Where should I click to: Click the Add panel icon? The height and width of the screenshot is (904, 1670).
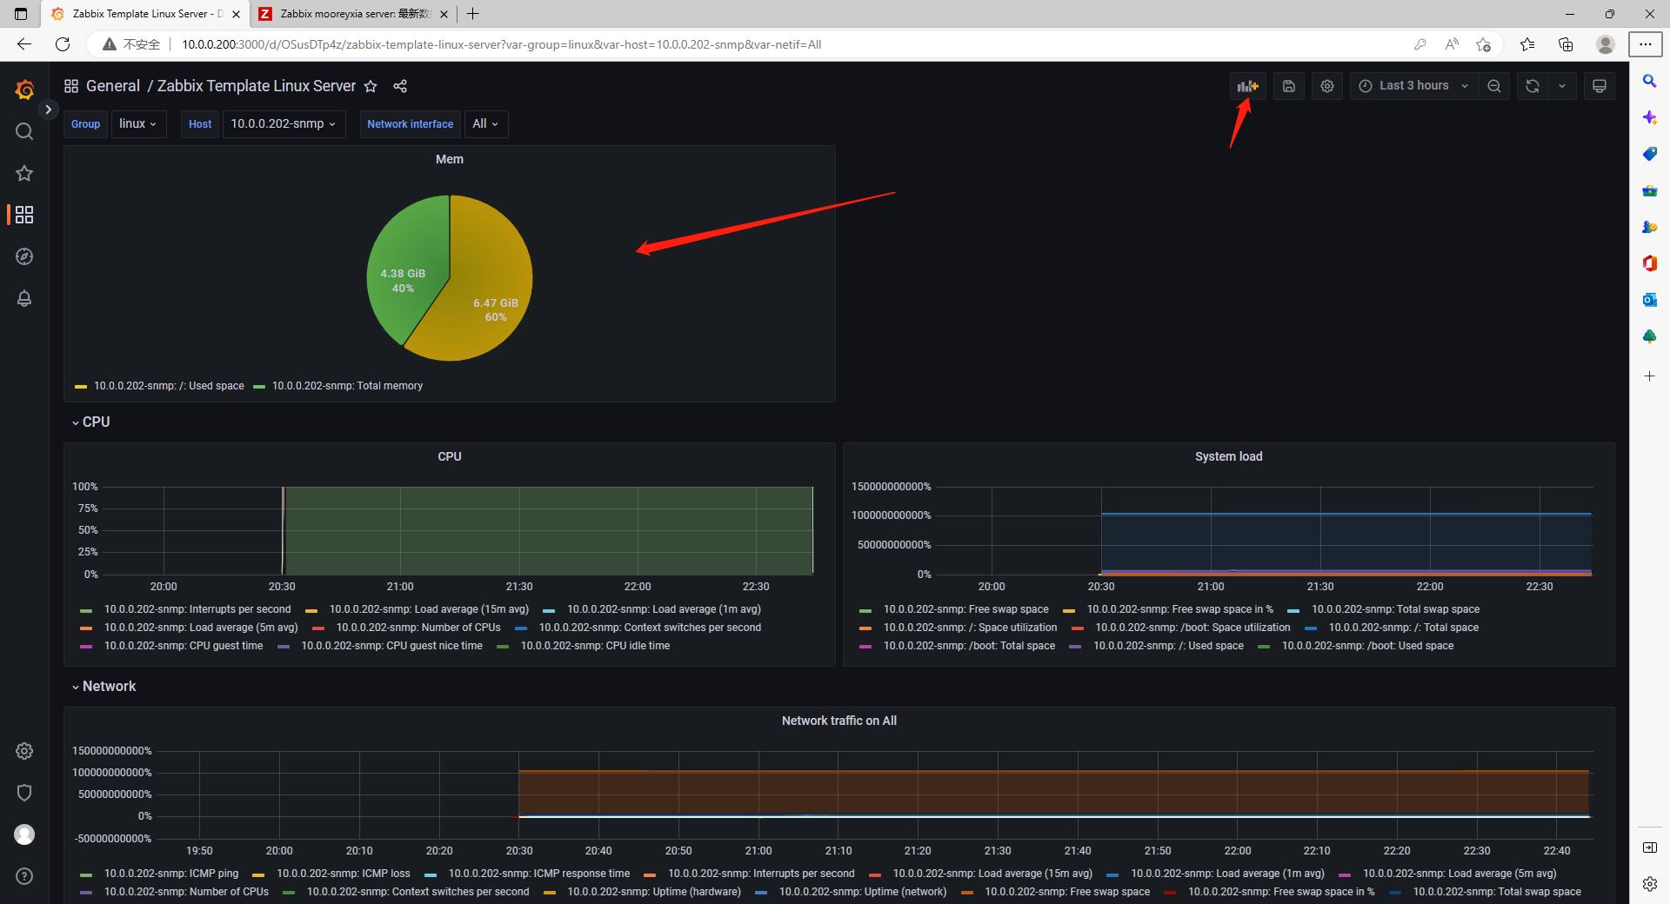pos(1248,86)
